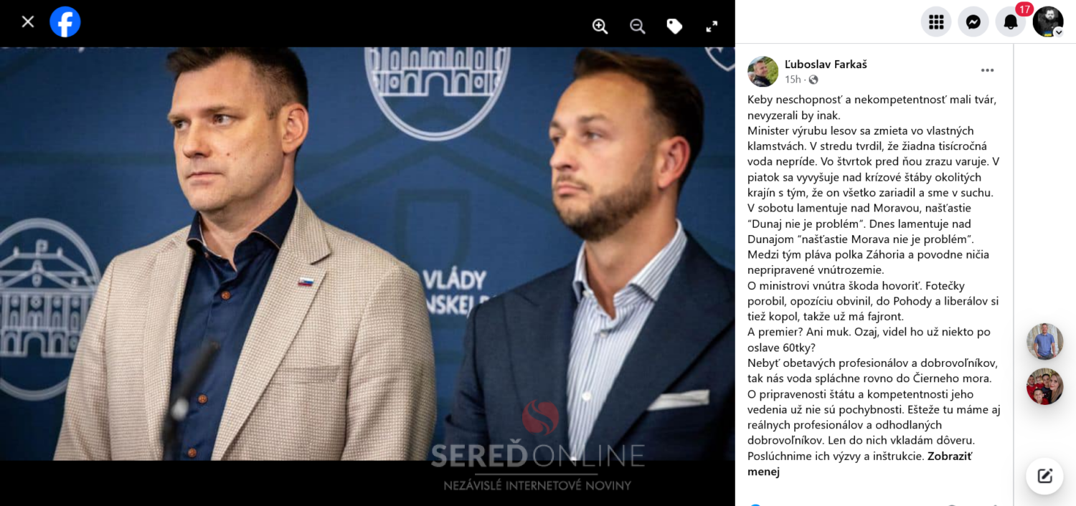
Task: Tag the photo with the tag icon
Action: (x=675, y=27)
